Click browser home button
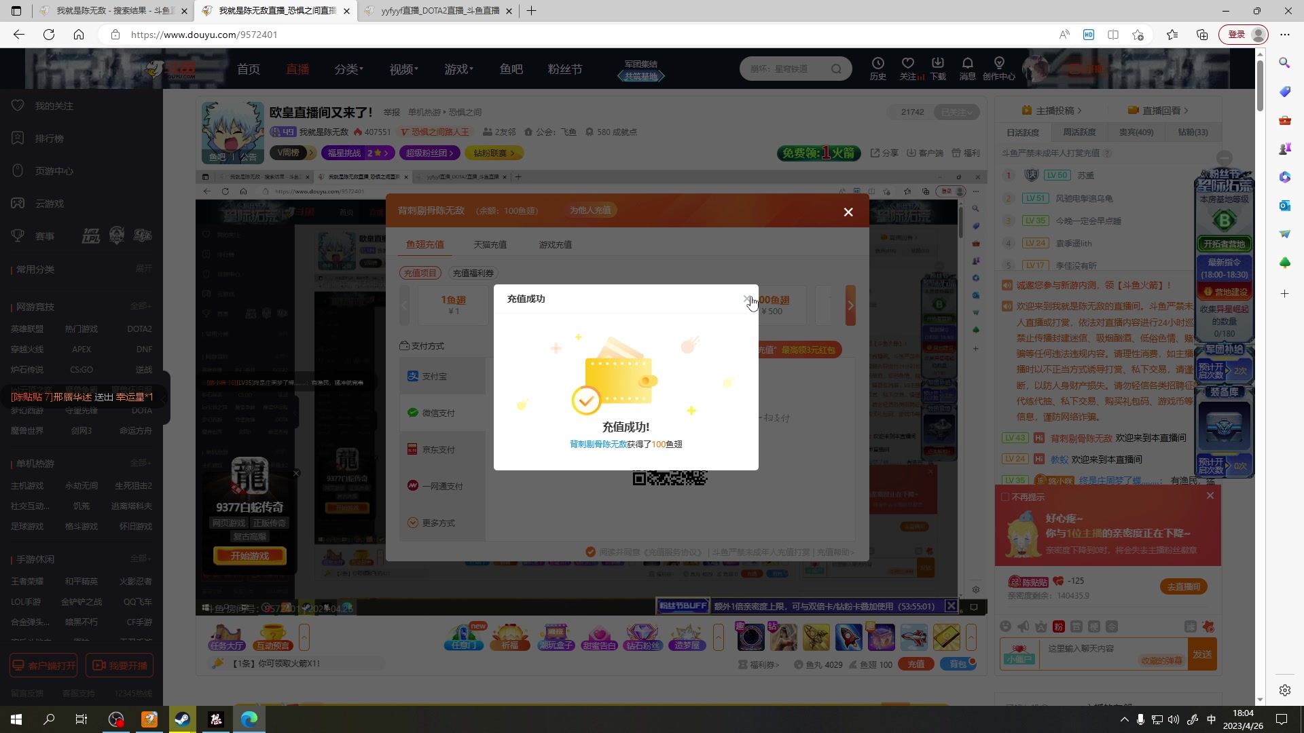 pos(79,35)
